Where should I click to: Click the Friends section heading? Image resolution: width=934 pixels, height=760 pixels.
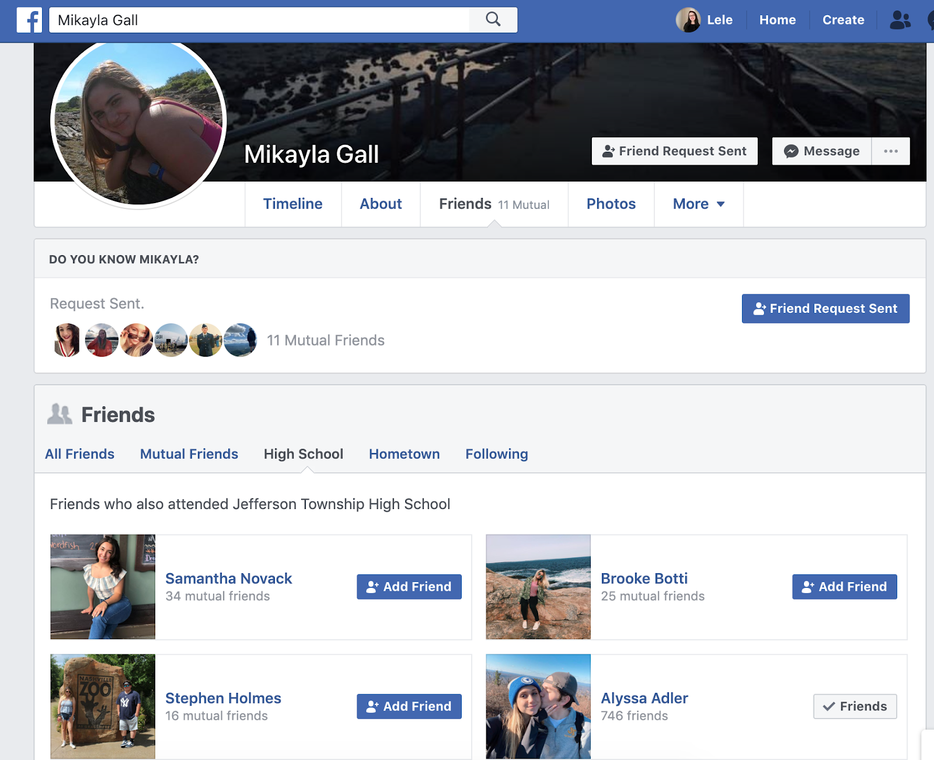[118, 415]
